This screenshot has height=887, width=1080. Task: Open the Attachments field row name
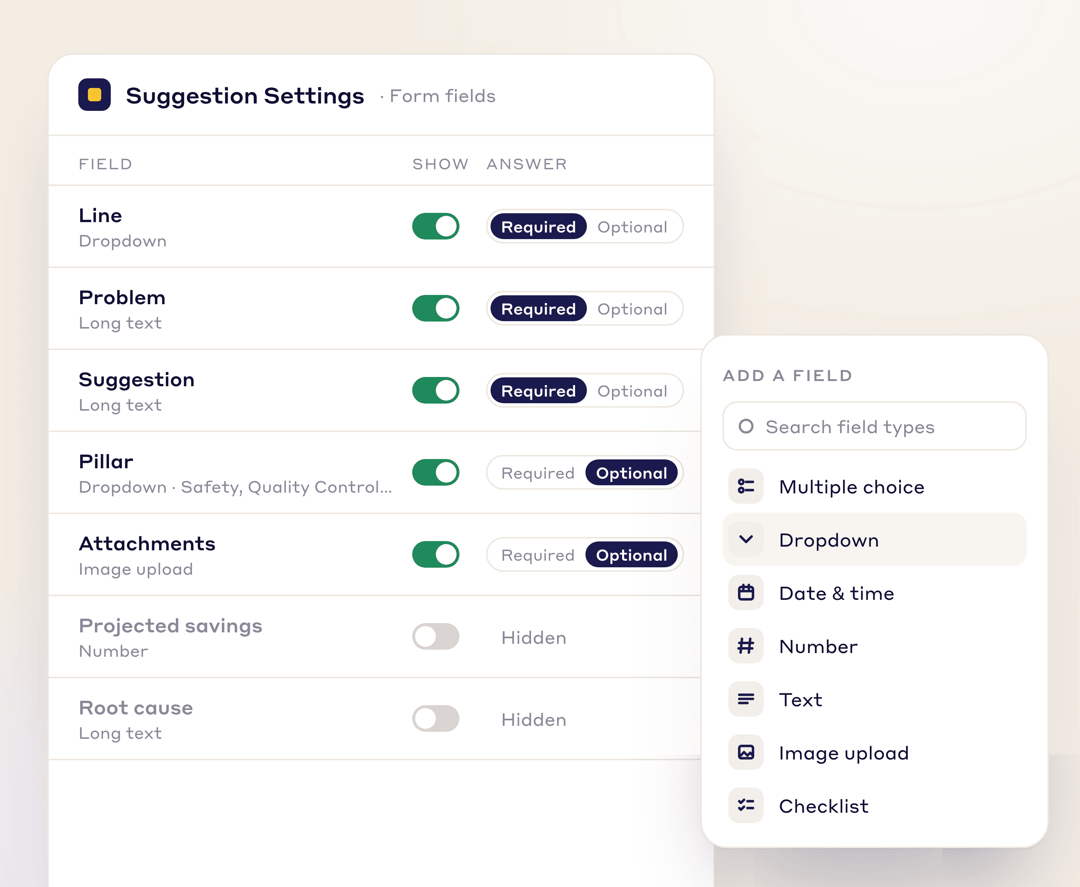[x=147, y=543]
